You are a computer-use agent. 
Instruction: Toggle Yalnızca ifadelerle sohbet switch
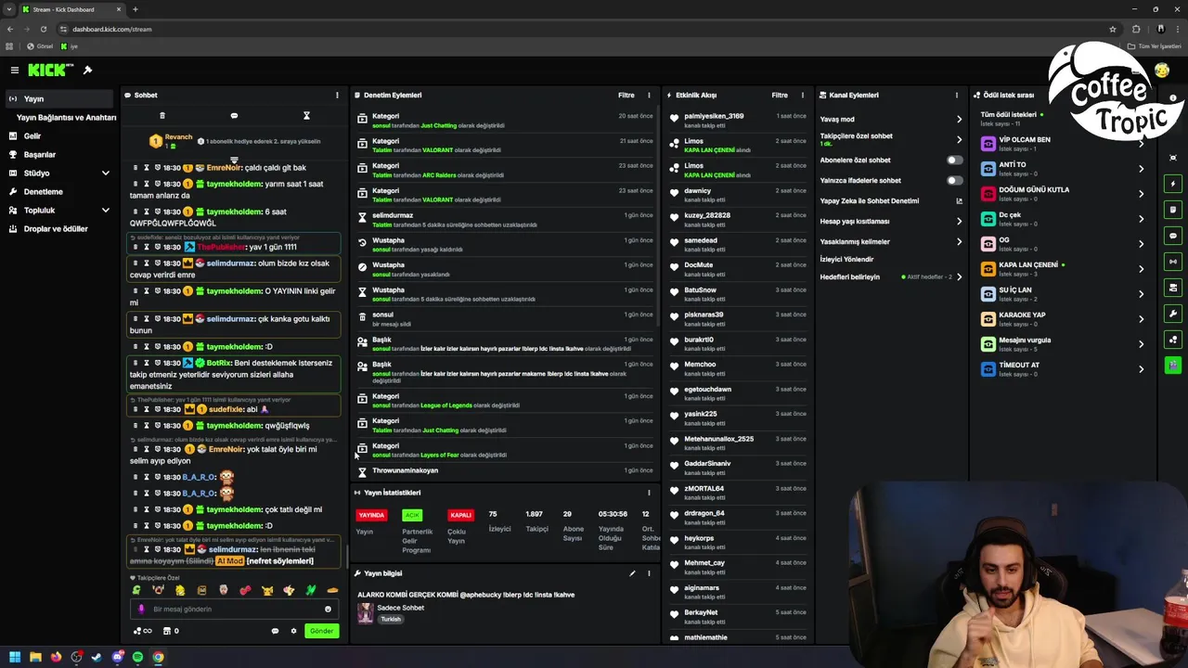[954, 180]
